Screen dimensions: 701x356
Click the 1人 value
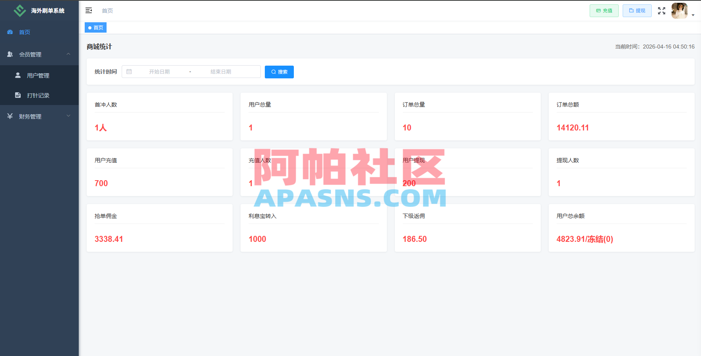101,128
